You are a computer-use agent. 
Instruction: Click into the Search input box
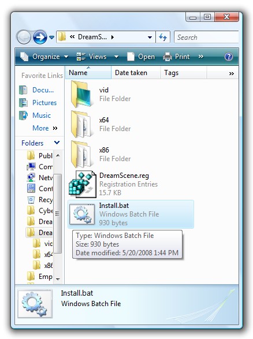click(x=206, y=37)
